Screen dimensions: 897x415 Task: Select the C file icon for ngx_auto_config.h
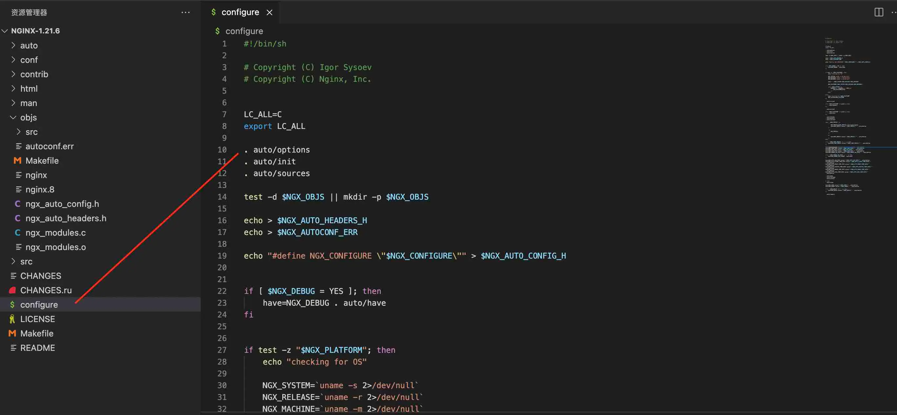coord(18,204)
